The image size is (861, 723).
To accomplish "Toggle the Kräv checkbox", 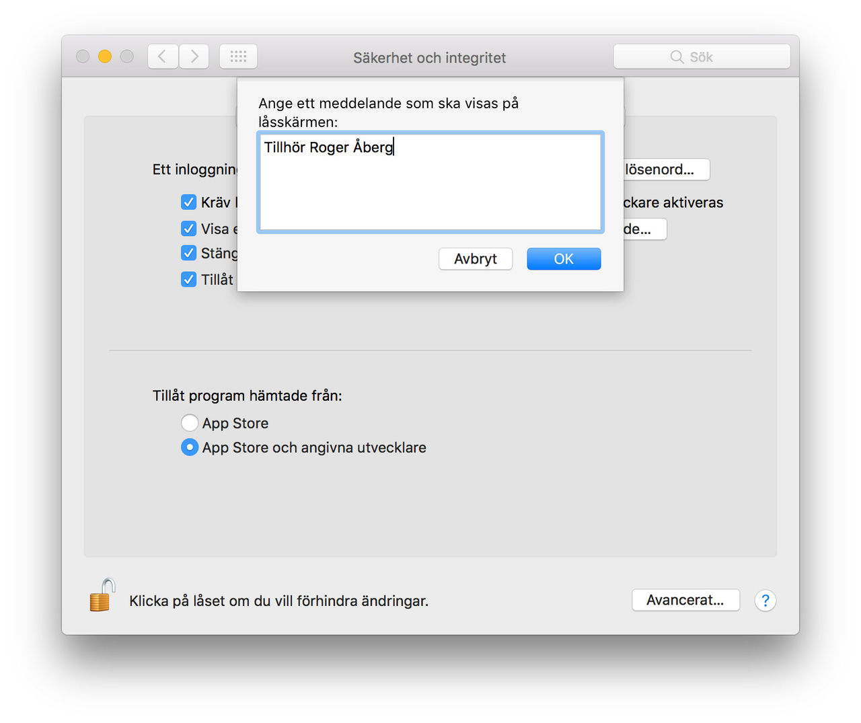I will tap(189, 202).
